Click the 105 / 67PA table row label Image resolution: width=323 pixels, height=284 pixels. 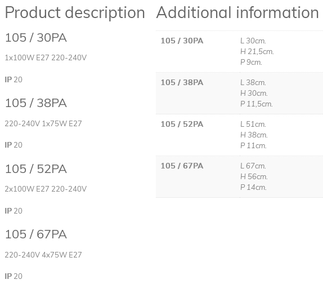click(182, 166)
